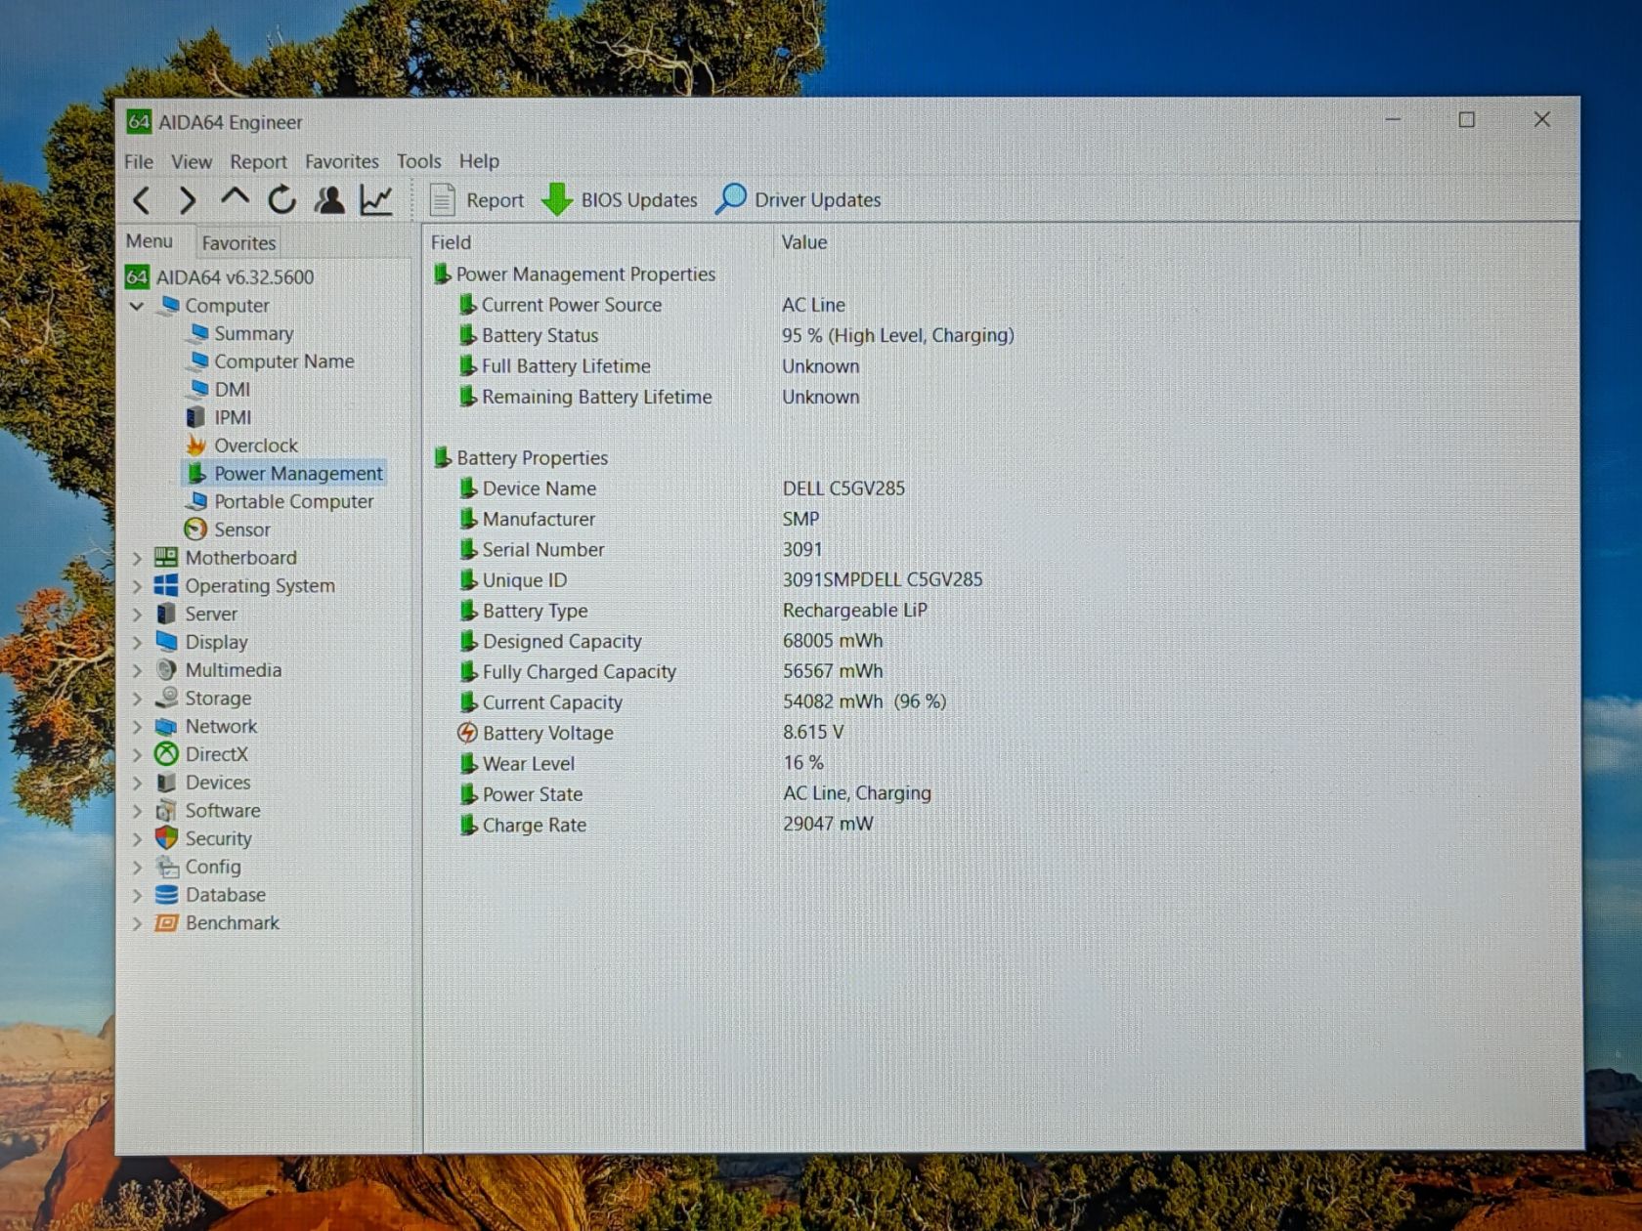Expand the Motherboard tree node
The height and width of the screenshot is (1231, 1642).
(137, 558)
